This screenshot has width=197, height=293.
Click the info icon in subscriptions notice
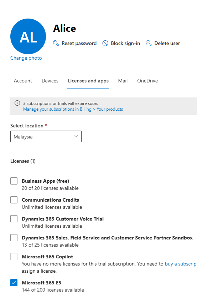point(17,103)
